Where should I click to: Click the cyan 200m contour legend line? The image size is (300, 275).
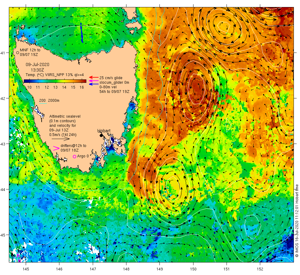pyautogui.click(x=43, y=104)
